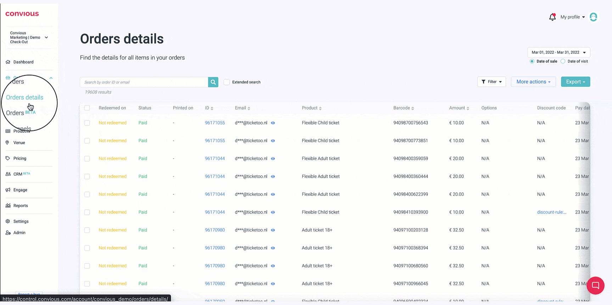Open Venue in the sidebar
The height and width of the screenshot is (305, 612).
tap(19, 143)
